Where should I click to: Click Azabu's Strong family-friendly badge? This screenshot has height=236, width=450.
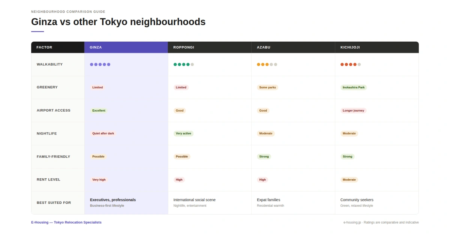264,157
